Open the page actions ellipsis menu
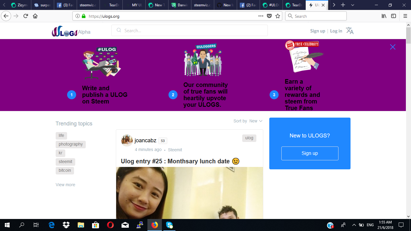 261,16
